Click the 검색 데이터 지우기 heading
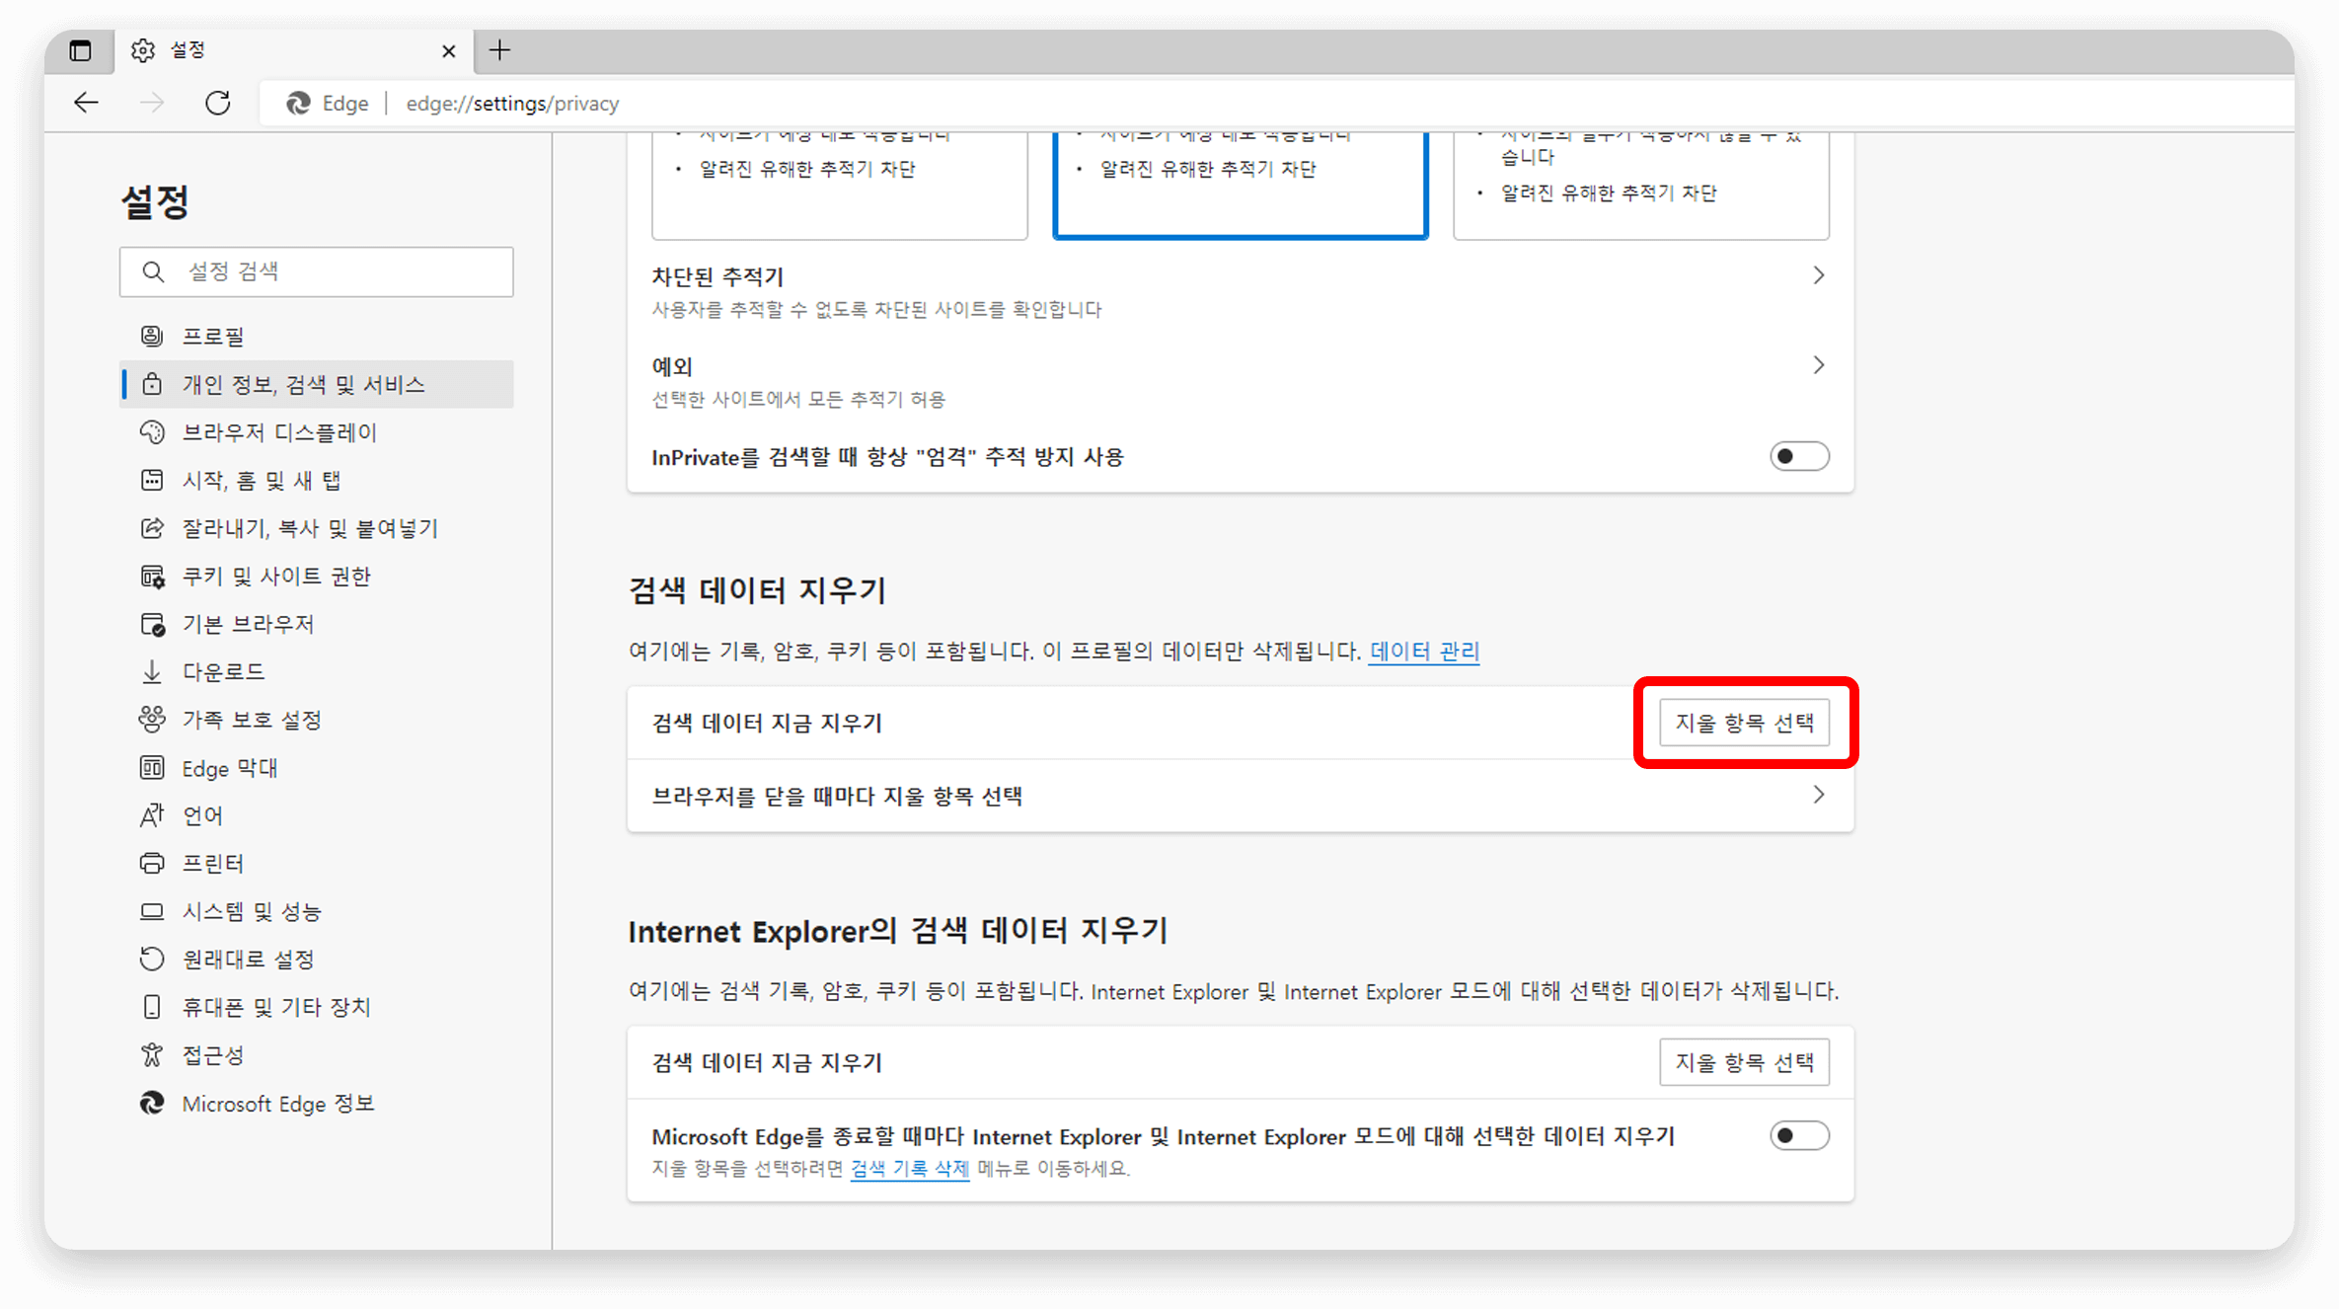2339x1309 pixels. [x=758, y=590]
